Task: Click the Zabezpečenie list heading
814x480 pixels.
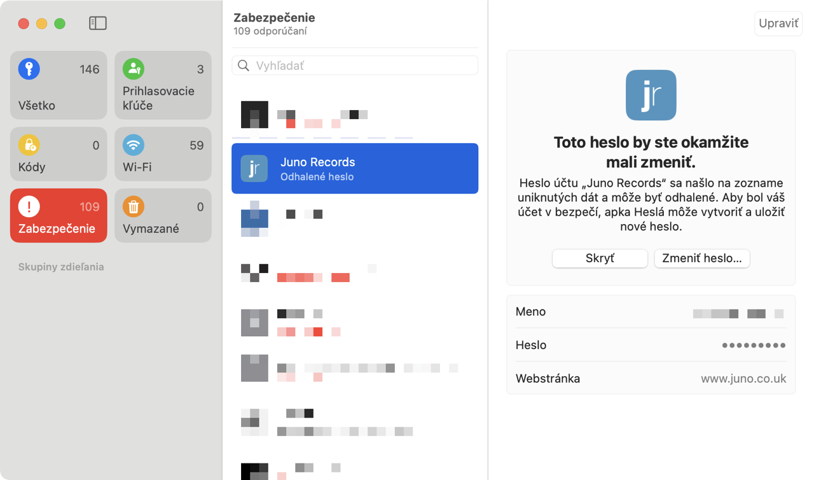Action: (x=274, y=18)
